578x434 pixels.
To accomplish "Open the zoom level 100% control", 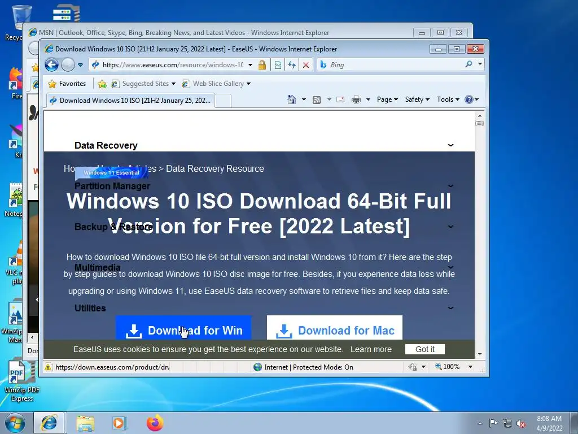I will coord(448,367).
